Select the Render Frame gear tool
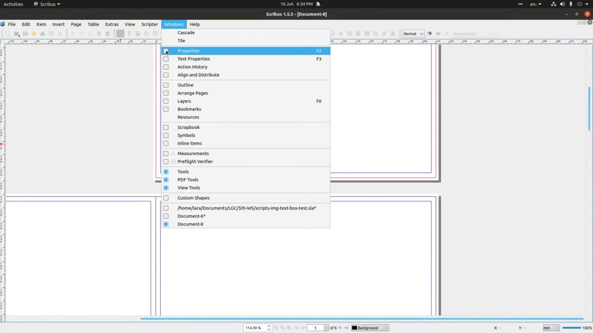Screen dimensions: 593x333 146,34
